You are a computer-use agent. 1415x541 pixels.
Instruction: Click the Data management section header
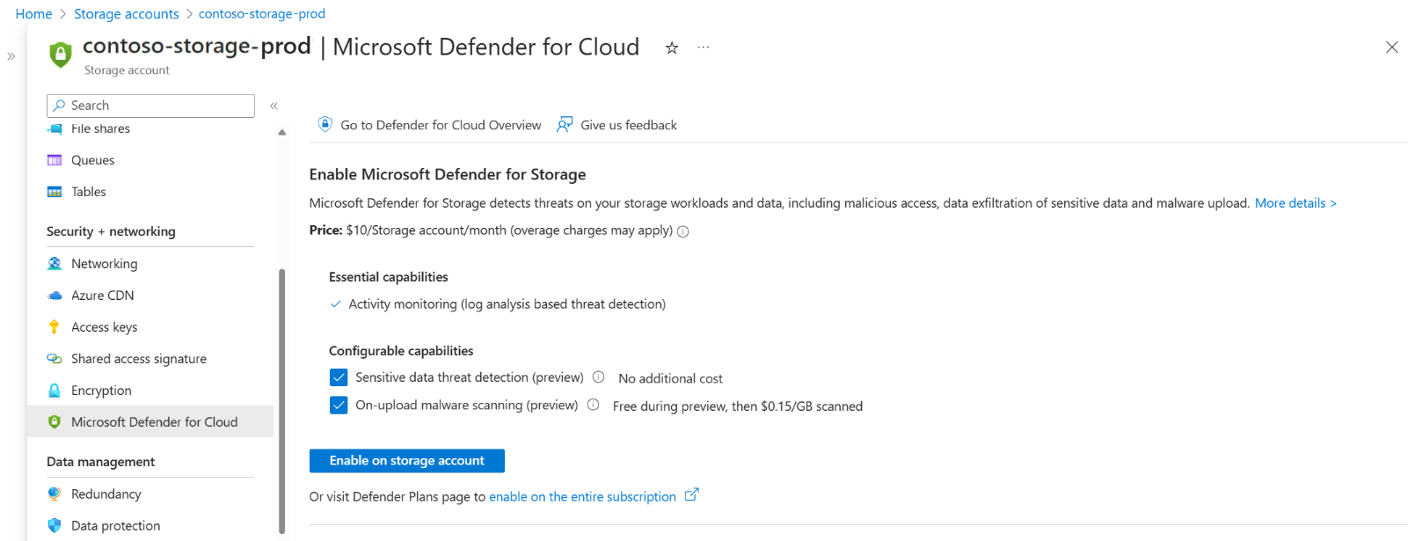tap(100, 462)
